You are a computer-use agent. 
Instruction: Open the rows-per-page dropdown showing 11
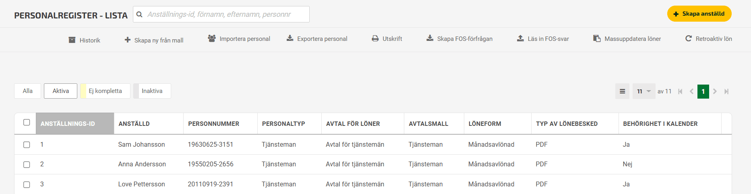pyautogui.click(x=644, y=91)
